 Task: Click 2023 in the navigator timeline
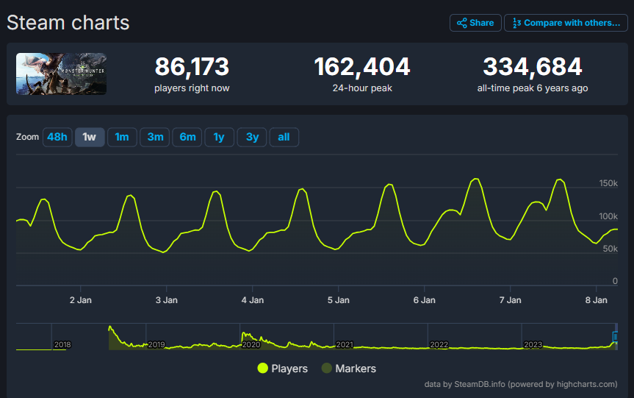click(x=533, y=344)
